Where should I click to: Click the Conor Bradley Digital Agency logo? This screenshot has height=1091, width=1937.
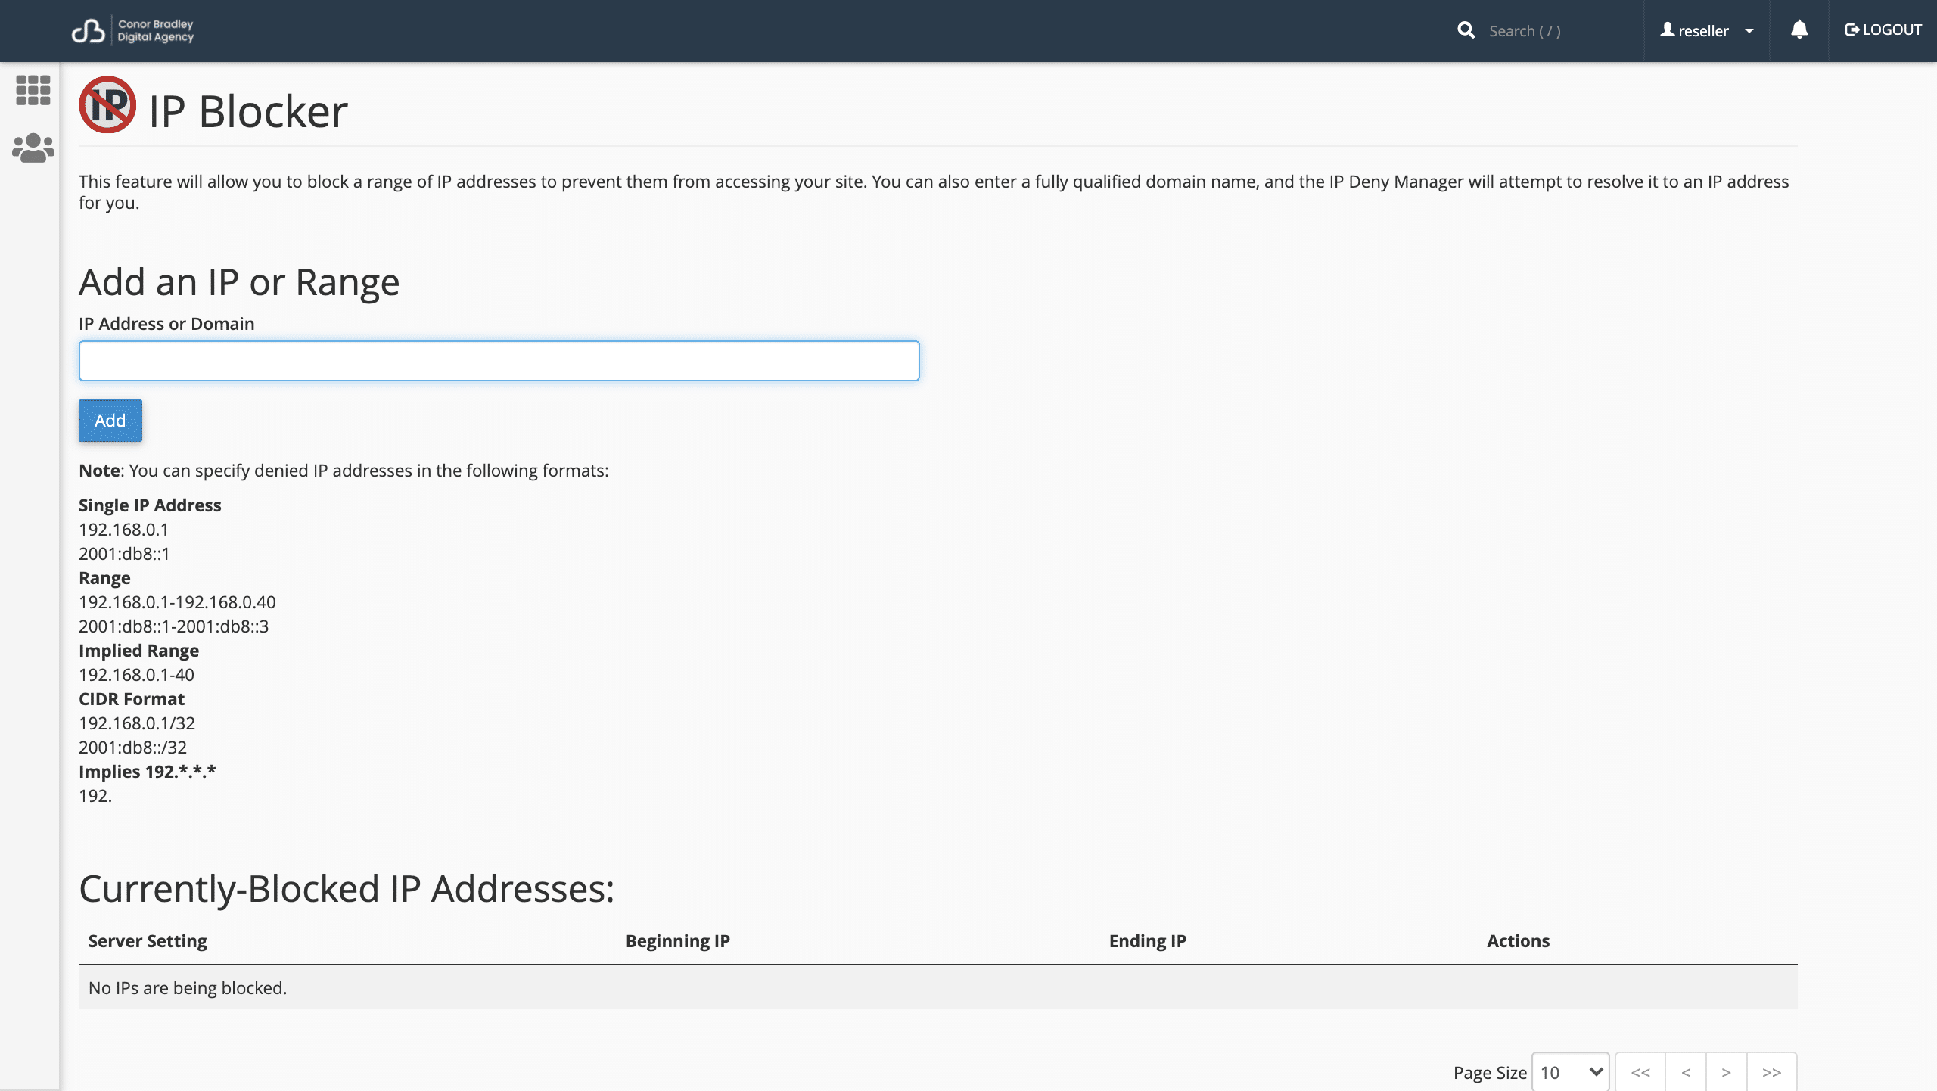[132, 30]
